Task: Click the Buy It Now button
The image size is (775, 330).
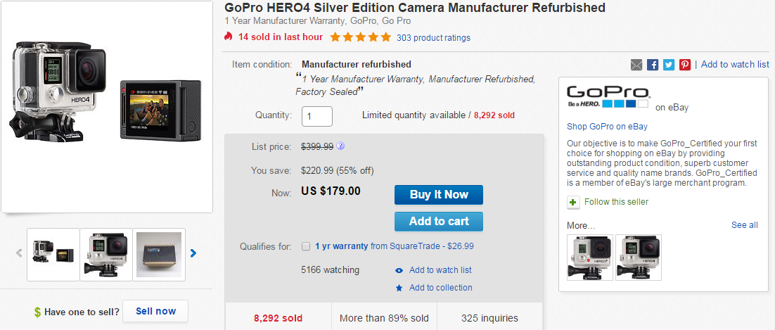Action: click(439, 195)
